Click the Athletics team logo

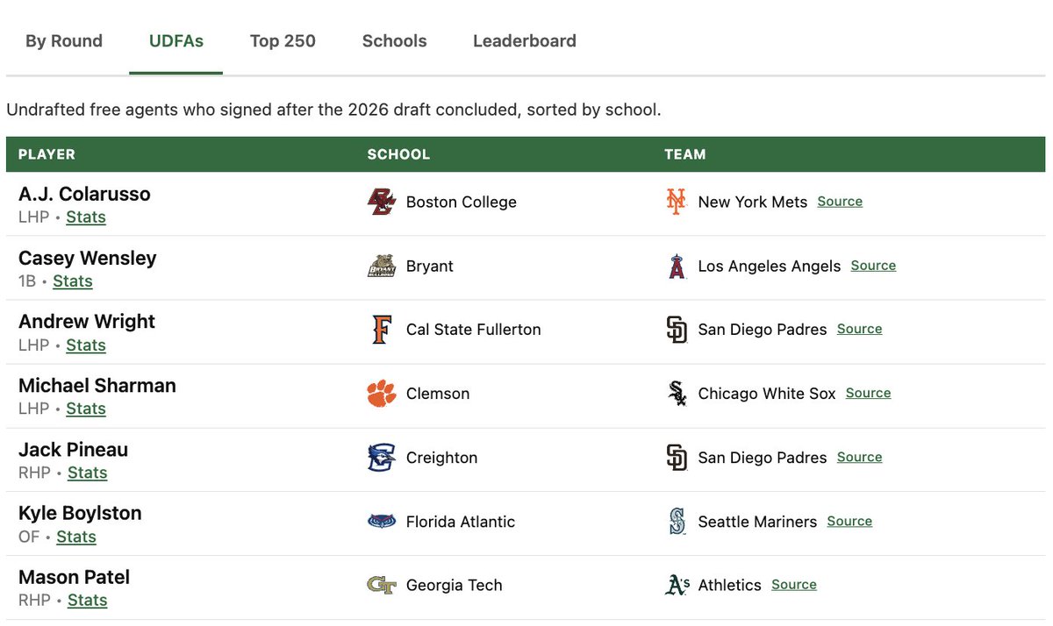pos(677,585)
